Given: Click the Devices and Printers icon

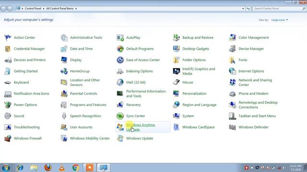Looking at the screenshot, I should click(8, 60).
